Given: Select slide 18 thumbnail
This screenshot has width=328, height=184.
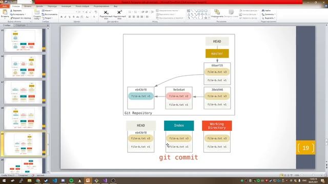Looking at the screenshot, I should 23,118.
